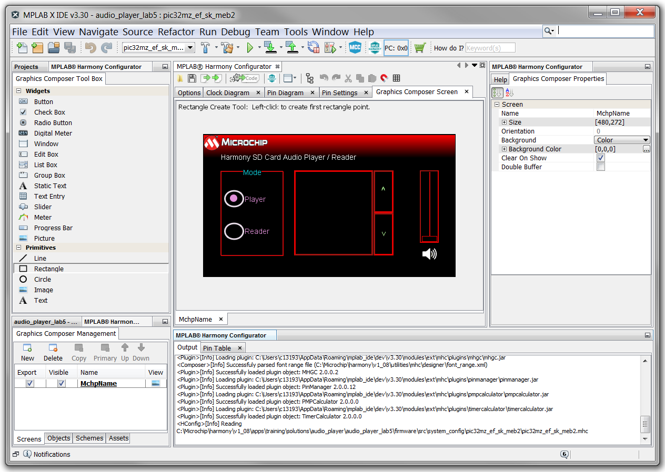Viewport: 665px width, 472px height.
Task: Click the PC: 0x0 button
Action: [396, 48]
